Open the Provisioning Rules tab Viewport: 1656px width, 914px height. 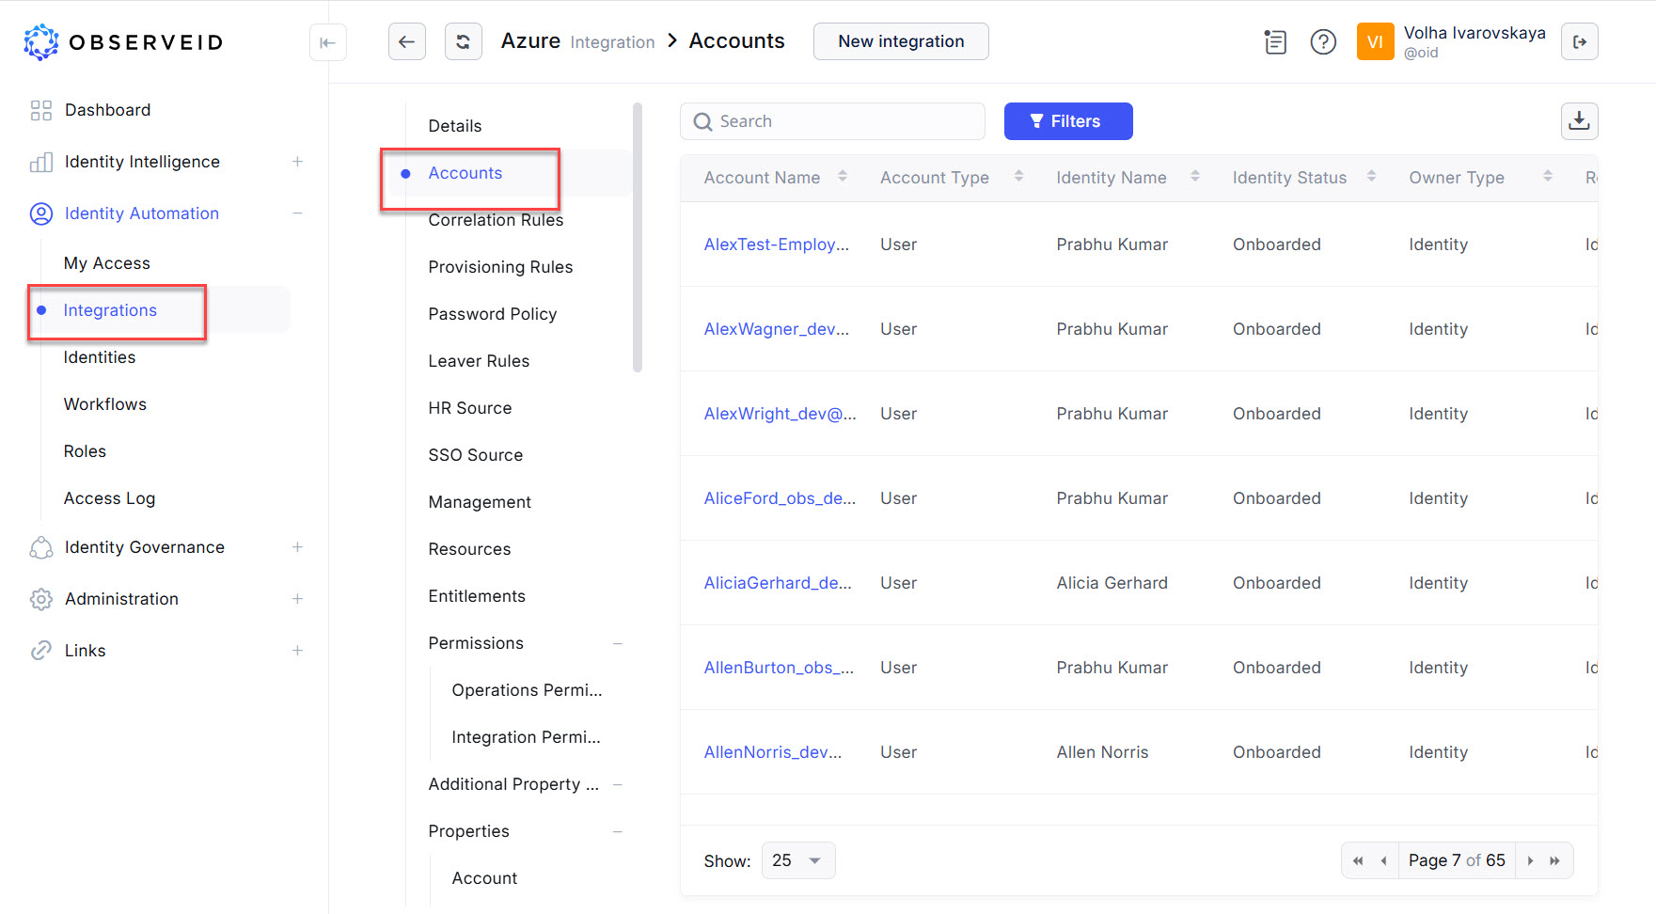tap(500, 266)
